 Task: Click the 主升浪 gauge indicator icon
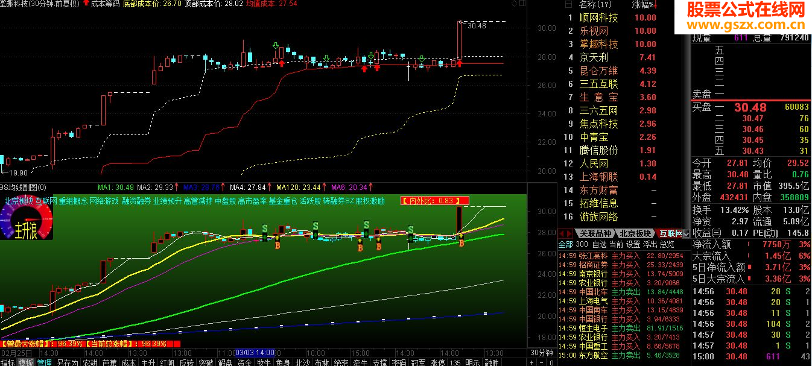coord(26,218)
